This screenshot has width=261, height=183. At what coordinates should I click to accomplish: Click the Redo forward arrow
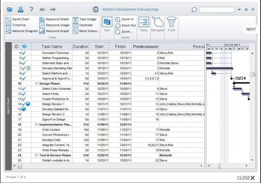[53, 9]
